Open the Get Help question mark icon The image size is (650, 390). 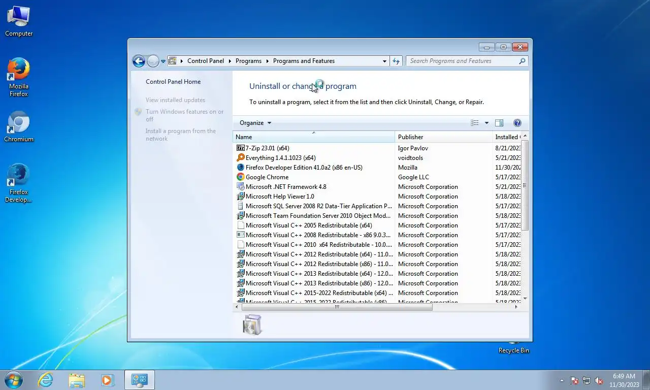click(517, 123)
